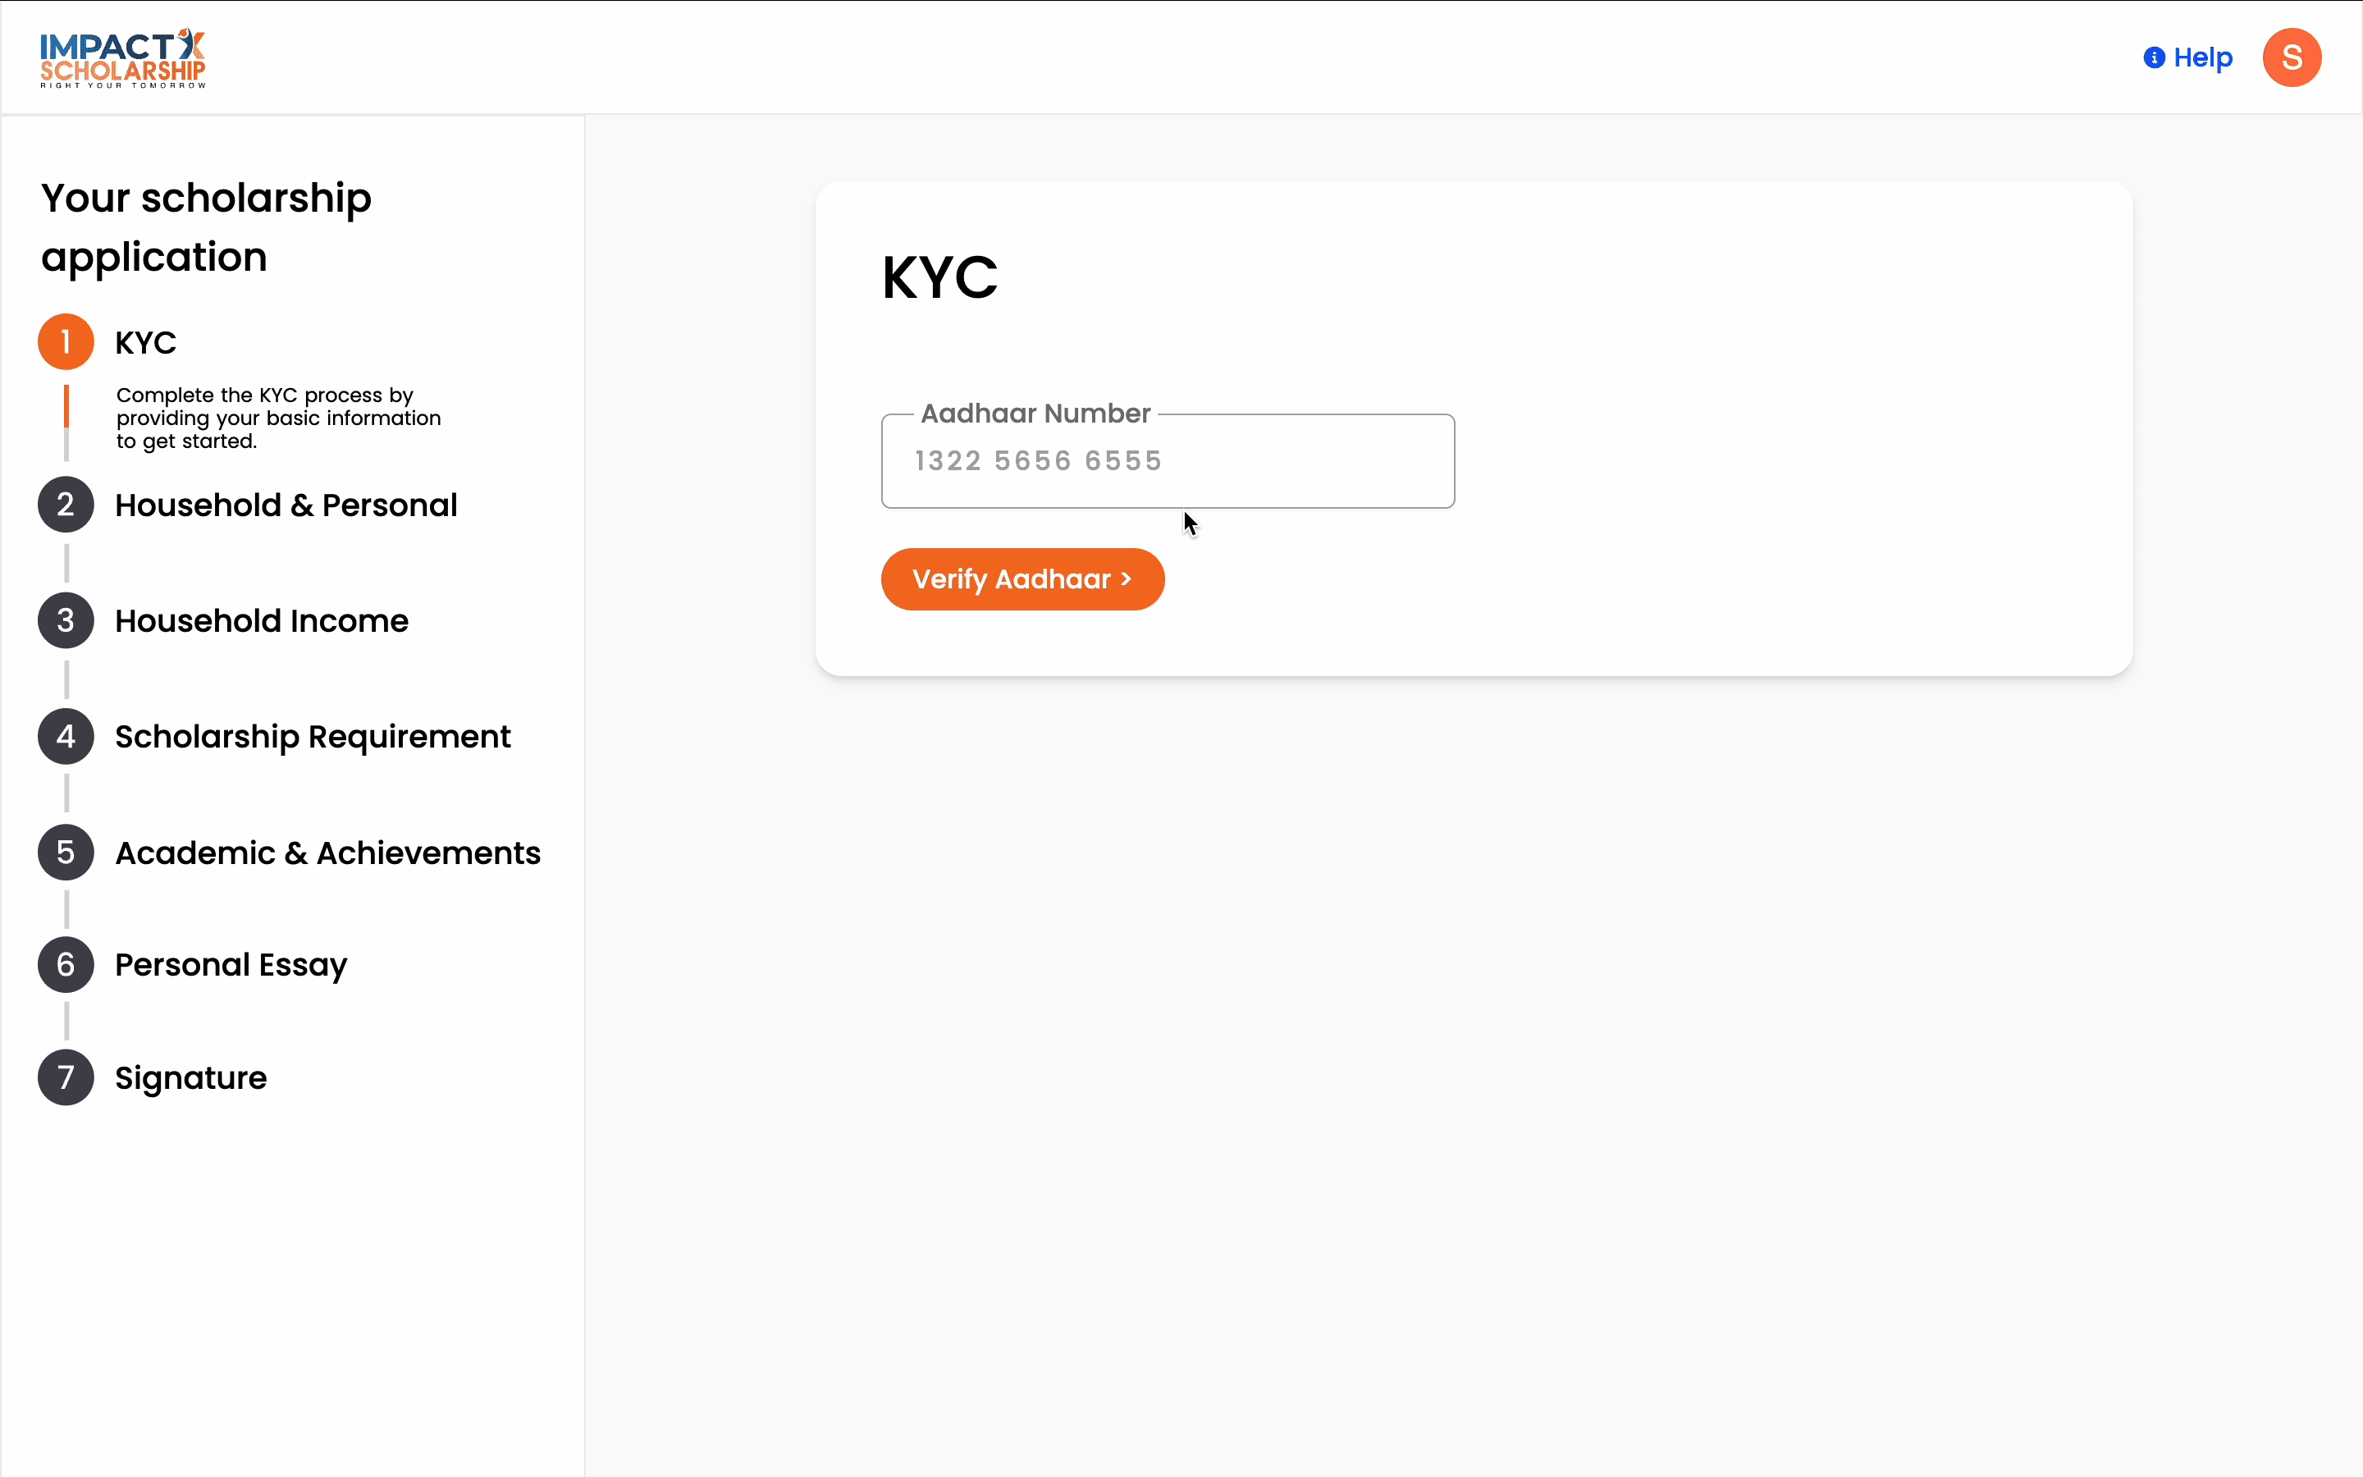Click the step 7 number circle
The image size is (2363, 1477).
coord(66,1077)
